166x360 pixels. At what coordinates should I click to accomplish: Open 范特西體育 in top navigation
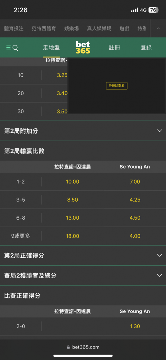coord(44,28)
